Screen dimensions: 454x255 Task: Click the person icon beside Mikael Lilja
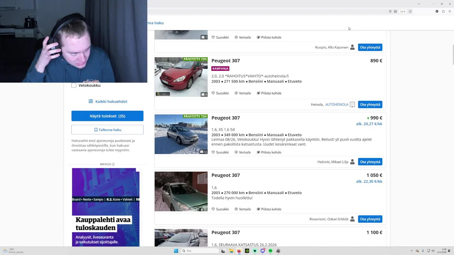pos(352,162)
